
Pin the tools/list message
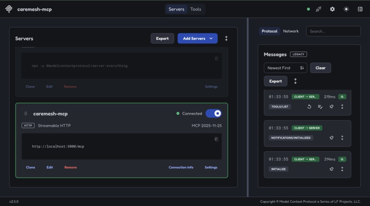[x=331, y=107]
